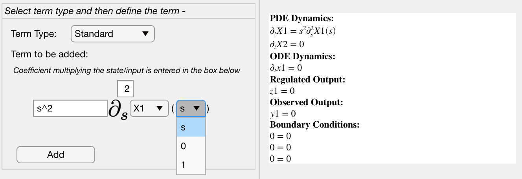Choose option 1 from the open list
Image resolution: width=522 pixels, height=179 pixels.
(191, 165)
